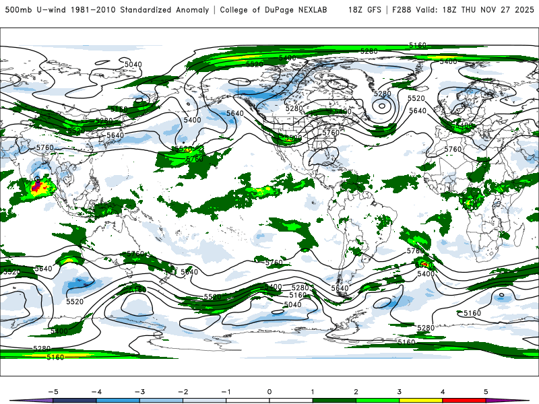Click the '-1' colorbar tick label
This screenshot has height=404, width=539.
(x=226, y=392)
